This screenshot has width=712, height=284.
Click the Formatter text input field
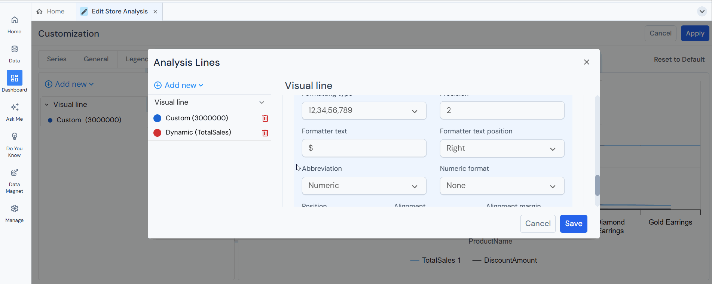point(364,148)
